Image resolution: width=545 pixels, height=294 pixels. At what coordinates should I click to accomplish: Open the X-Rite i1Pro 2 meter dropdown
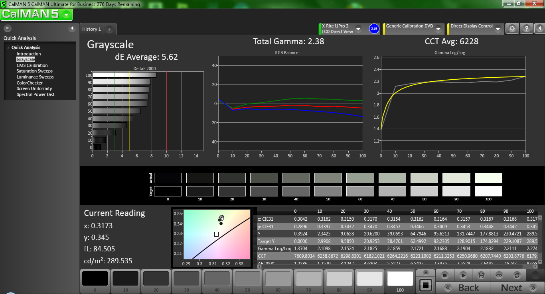pos(358,29)
